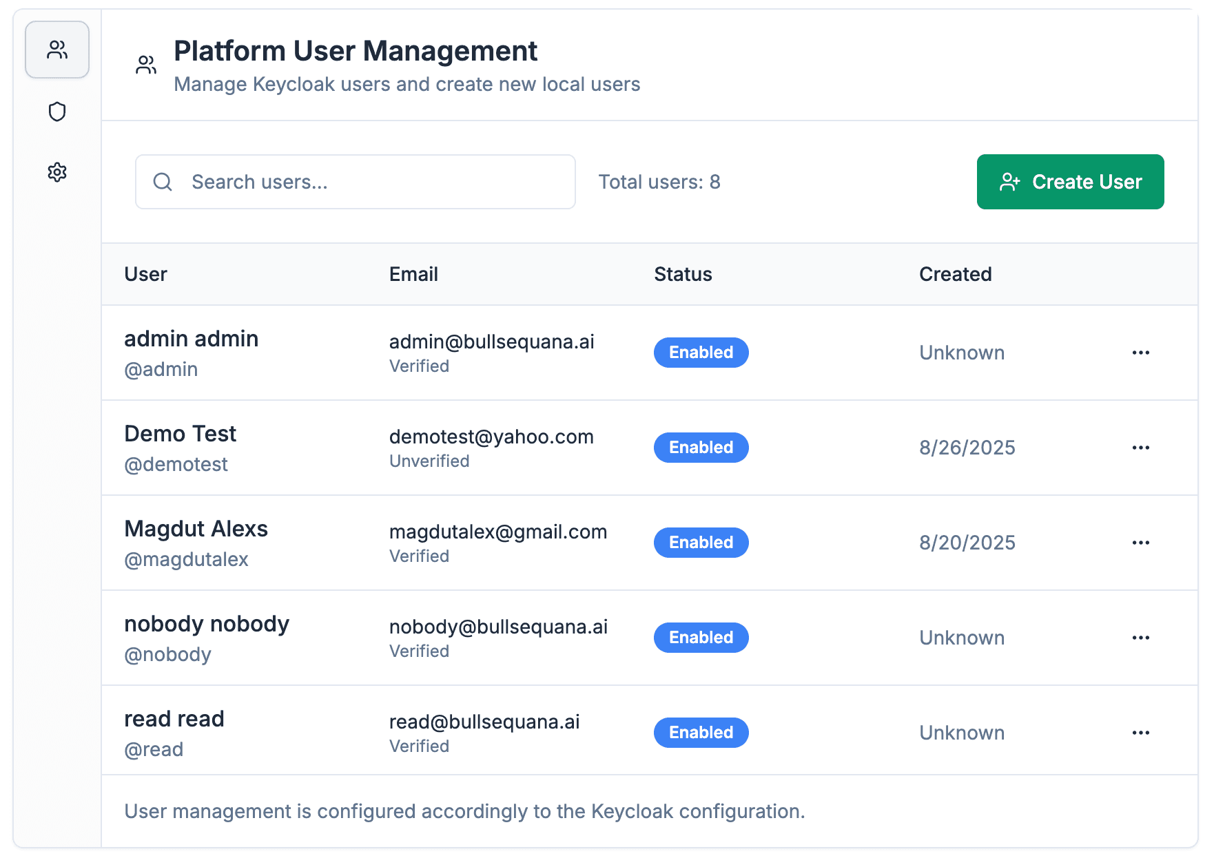Screen dimensions: 1214x858
Task: Click the Create User button
Action: point(1070,182)
